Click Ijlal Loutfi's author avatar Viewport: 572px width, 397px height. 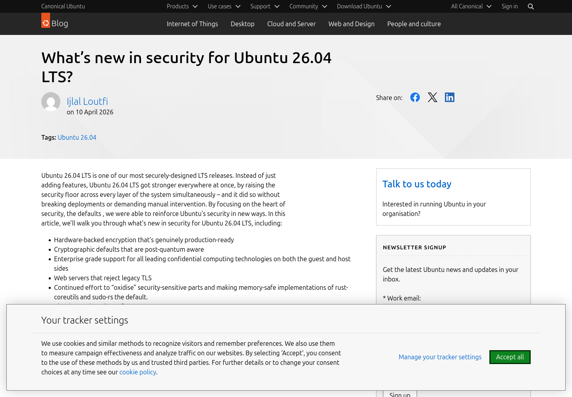coord(51,102)
